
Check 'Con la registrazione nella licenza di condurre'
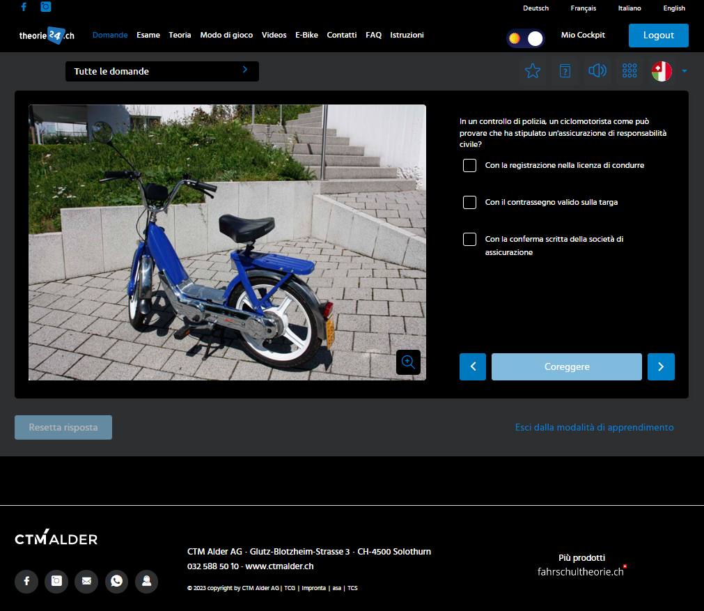click(469, 165)
